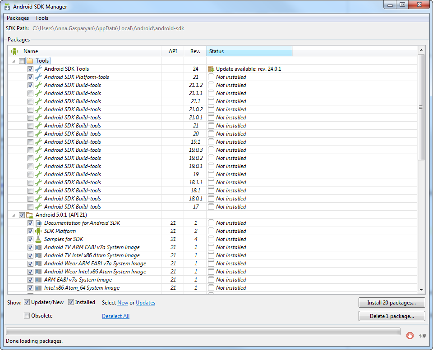Check the Build-tools 21.1.1 checkbox
This screenshot has height=350, width=433.
pos(30,93)
